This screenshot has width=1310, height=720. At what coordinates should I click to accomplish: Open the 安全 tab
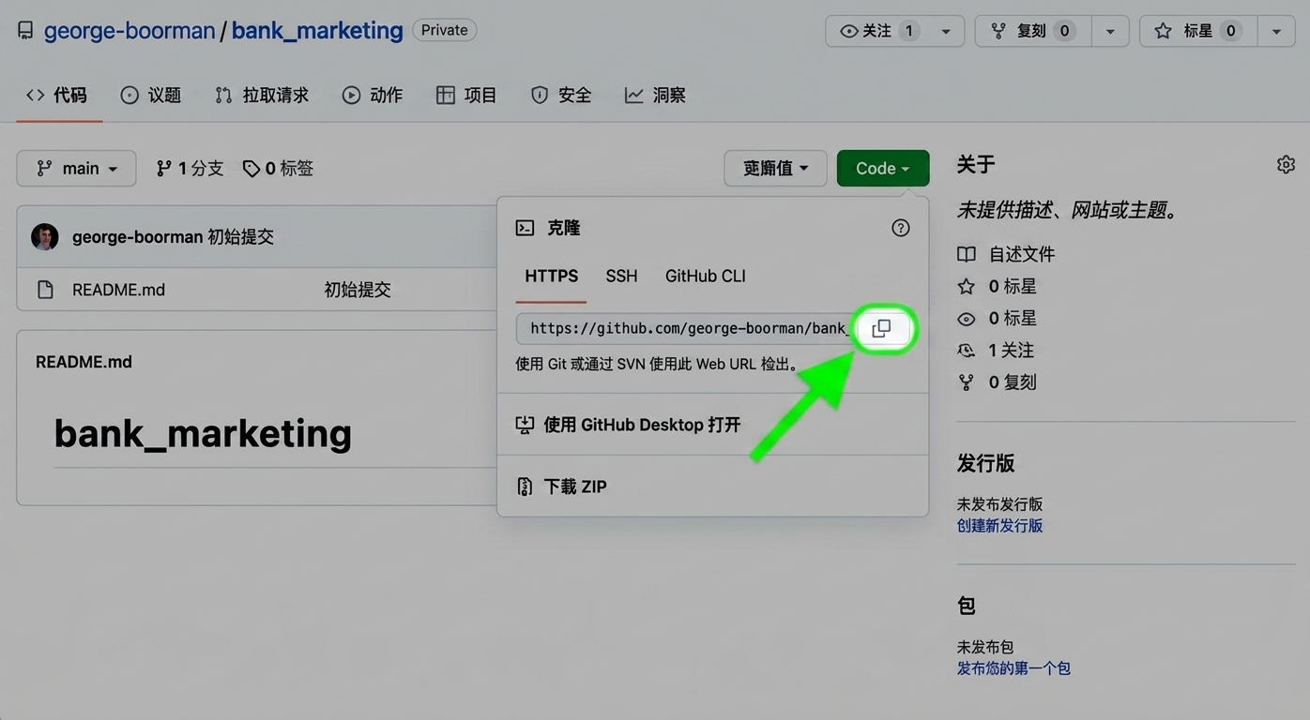[561, 95]
